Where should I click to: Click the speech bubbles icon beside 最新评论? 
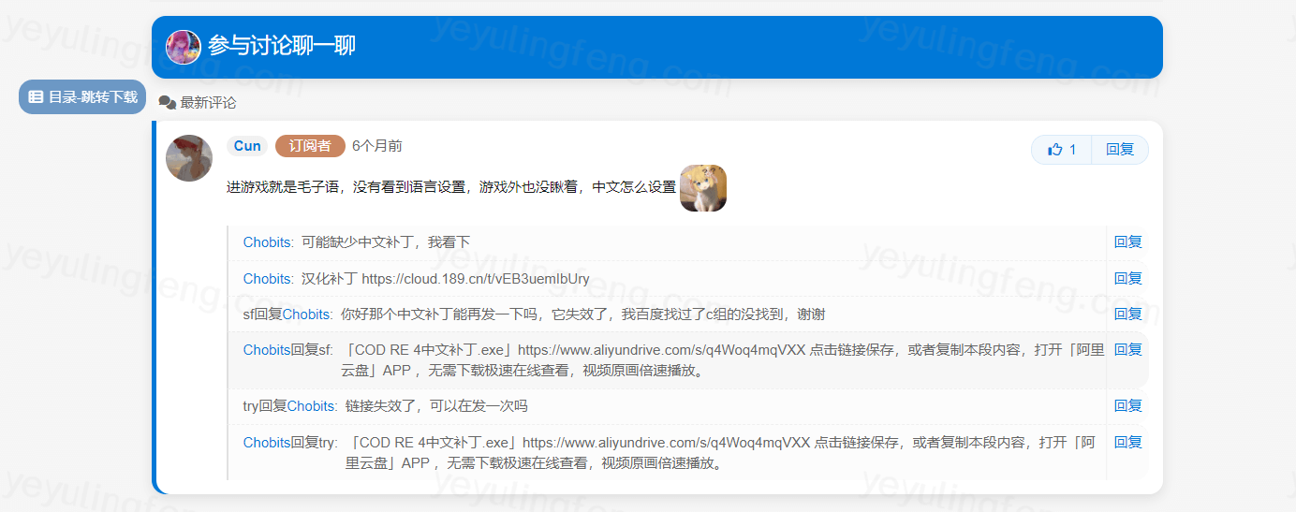point(168,103)
